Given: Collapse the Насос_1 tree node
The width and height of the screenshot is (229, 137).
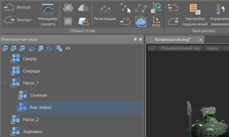Looking at the screenshot, I should [5, 83].
